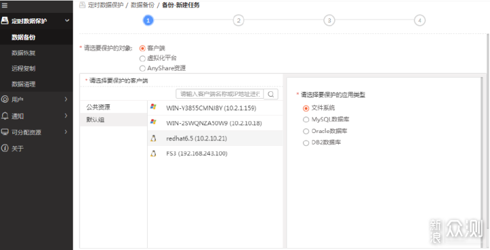Image resolution: width=490 pixels, height=250 pixels.
Task: Click 定时数据保护 breadcrumb link
Action: [x=105, y=5]
